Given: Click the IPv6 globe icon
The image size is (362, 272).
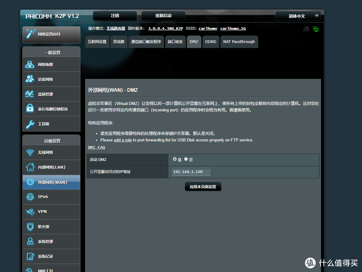Looking at the screenshot, I should pyautogui.click(x=30, y=197).
